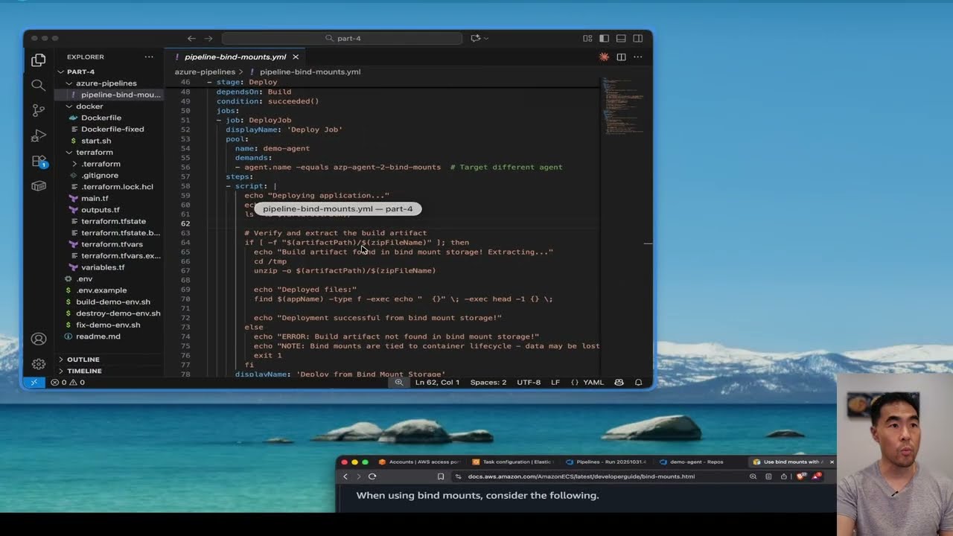Switch to Accounts AWS access portal tab

click(420, 462)
